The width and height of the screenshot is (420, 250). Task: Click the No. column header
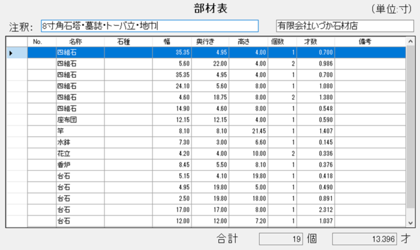point(40,41)
